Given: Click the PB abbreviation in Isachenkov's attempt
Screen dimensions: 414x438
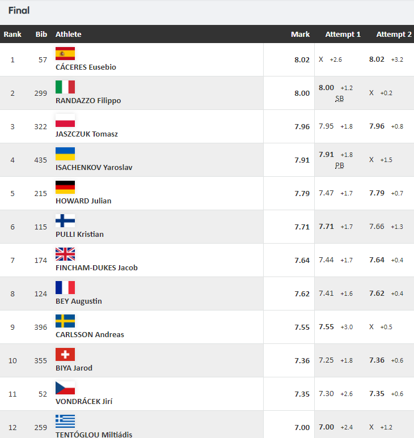Looking at the screenshot, I should [339, 165].
